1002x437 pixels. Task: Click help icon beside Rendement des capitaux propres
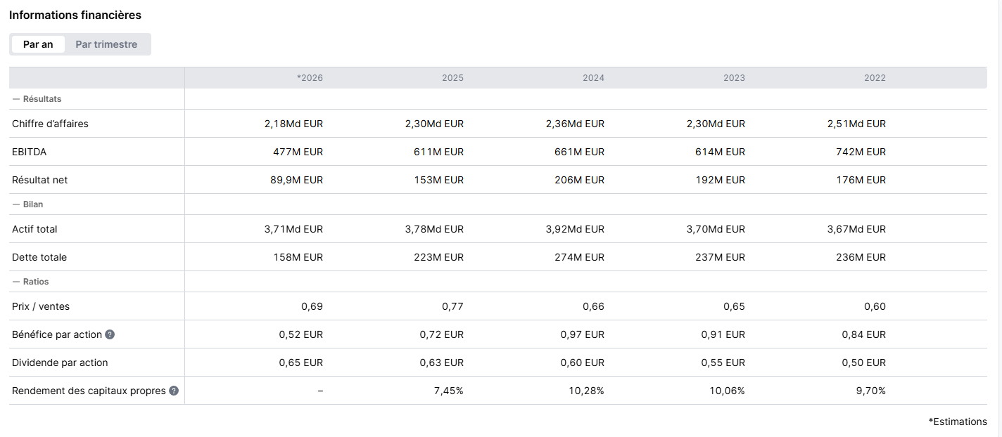coord(174,391)
